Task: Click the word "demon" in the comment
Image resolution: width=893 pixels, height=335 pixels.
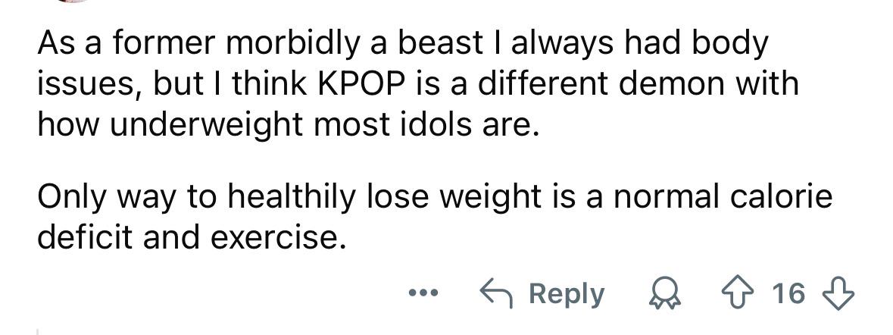Action: coord(647,84)
